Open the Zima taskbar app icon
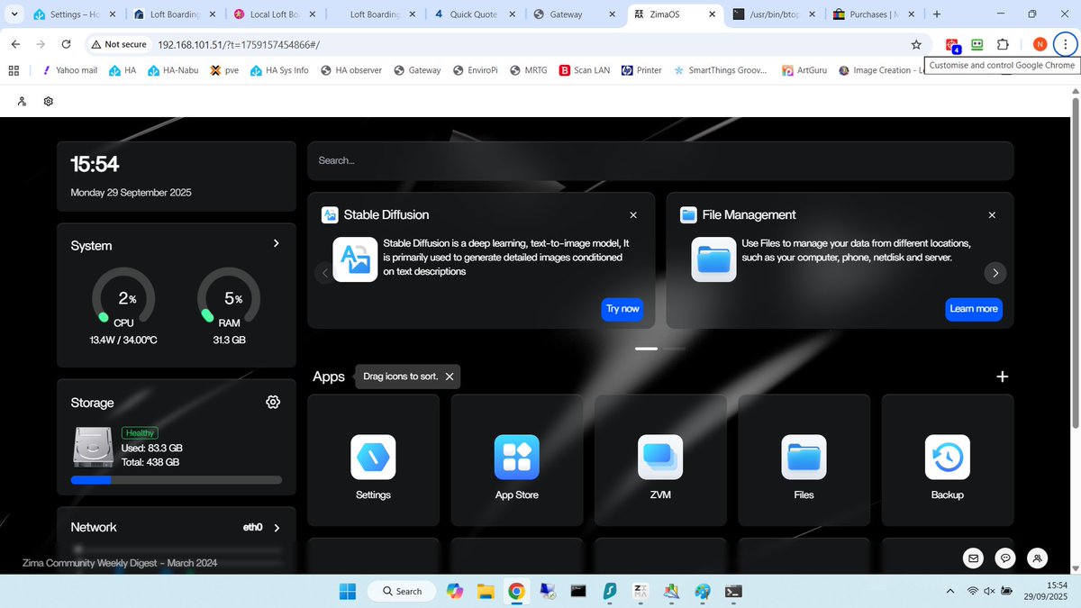The height and width of the screenshot is (608, 1081). point(640,591)
